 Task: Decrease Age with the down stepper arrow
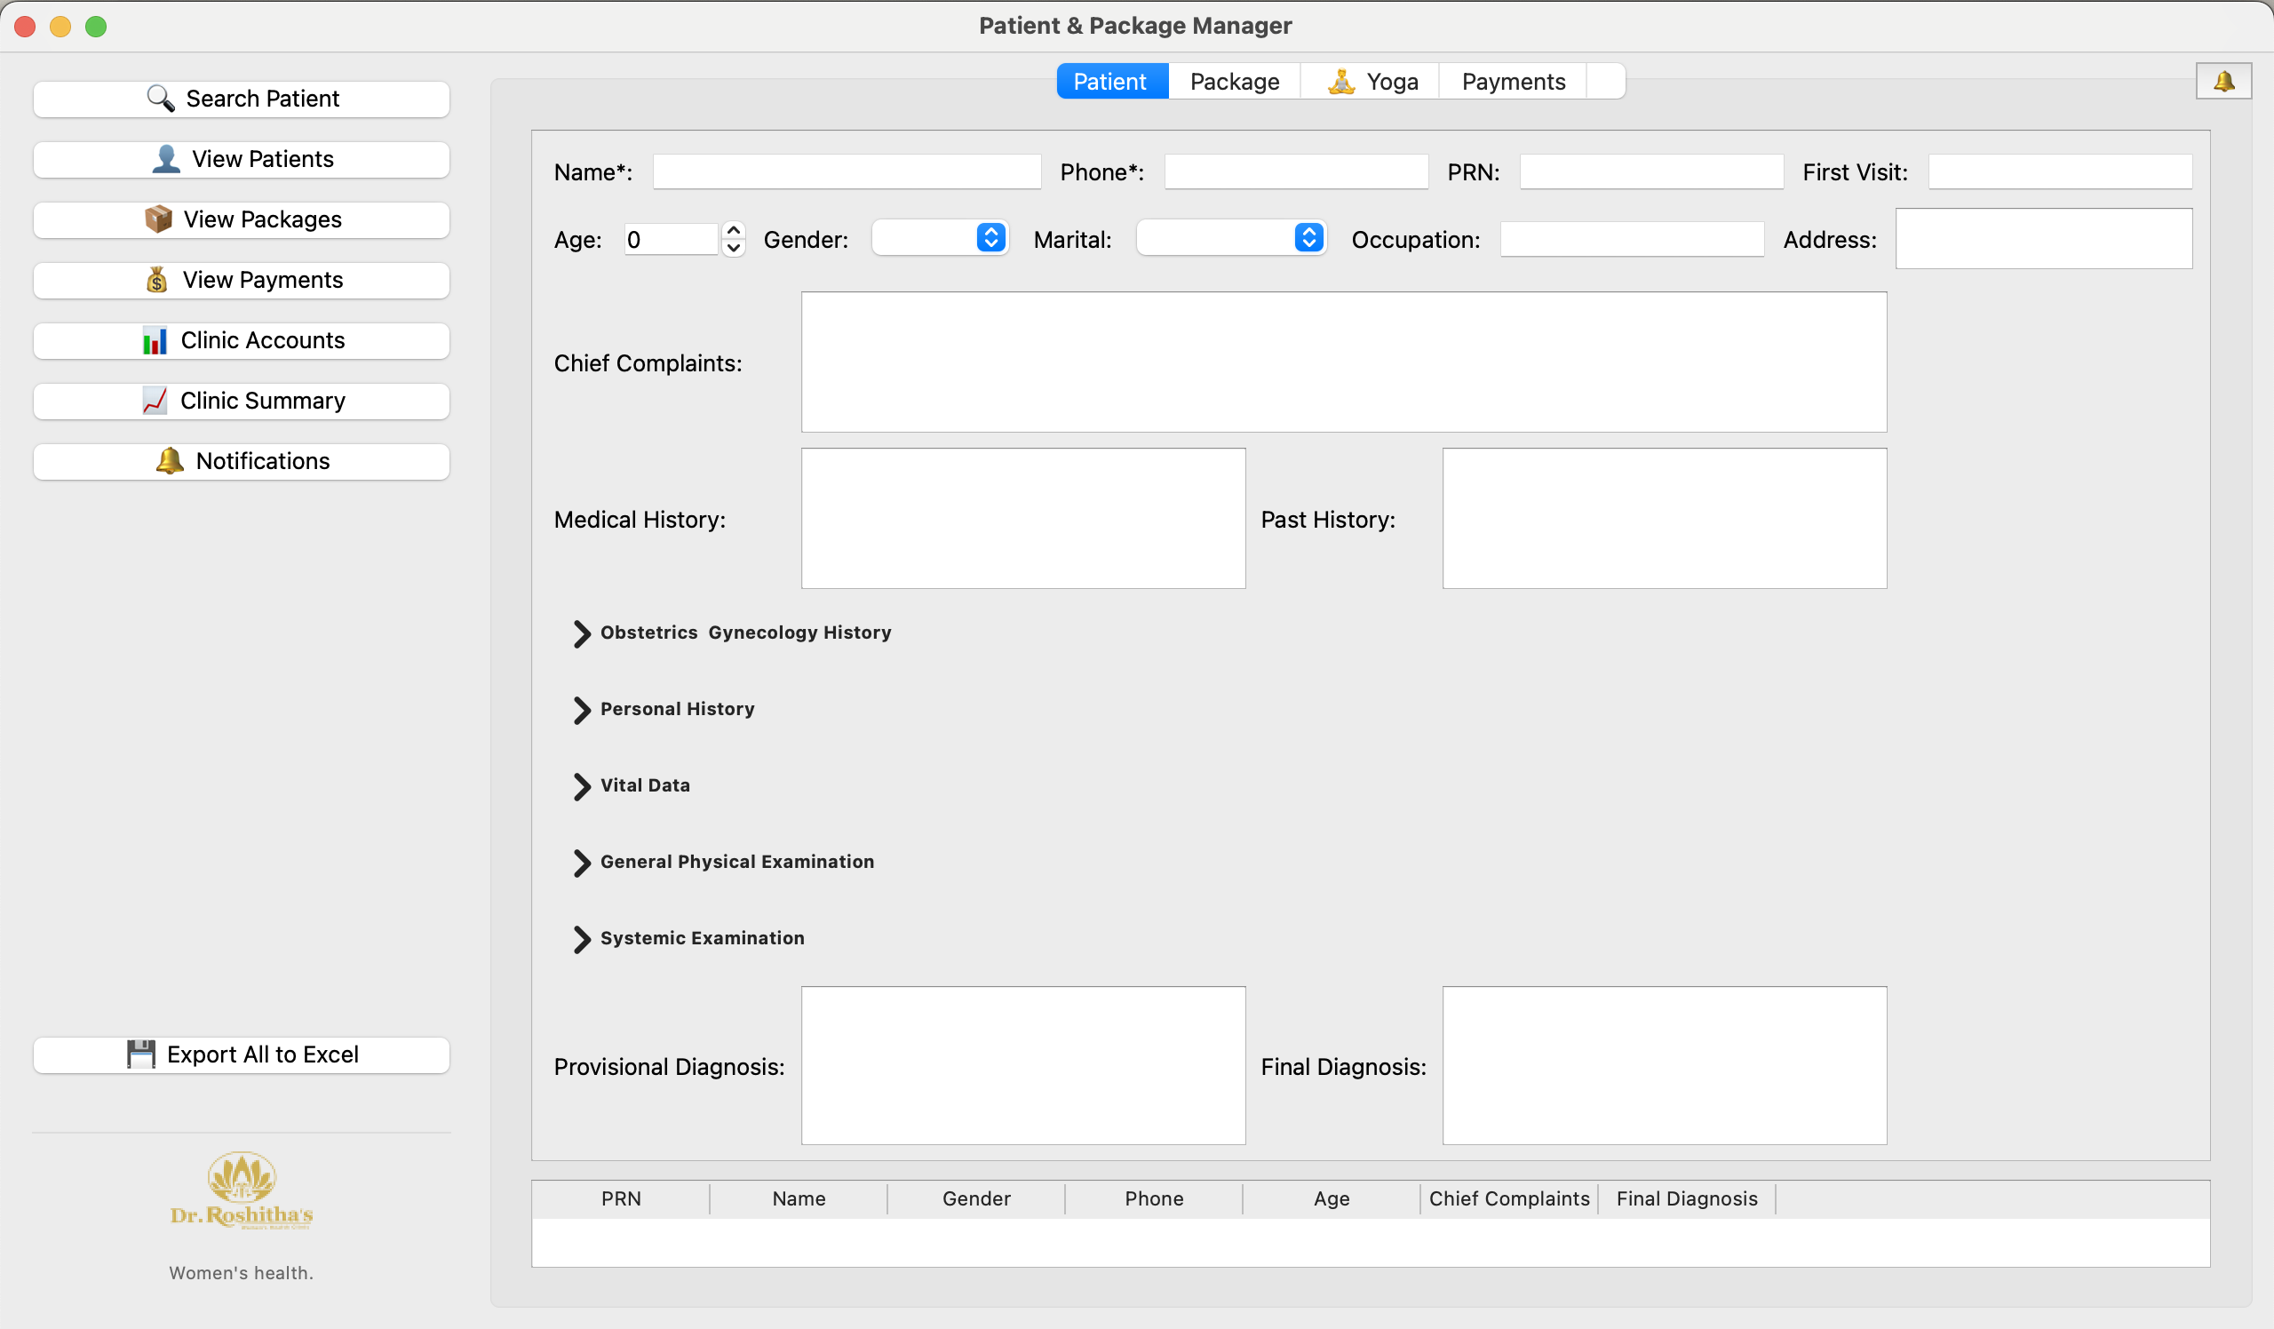pyautogui.click(x=734, y=248)
